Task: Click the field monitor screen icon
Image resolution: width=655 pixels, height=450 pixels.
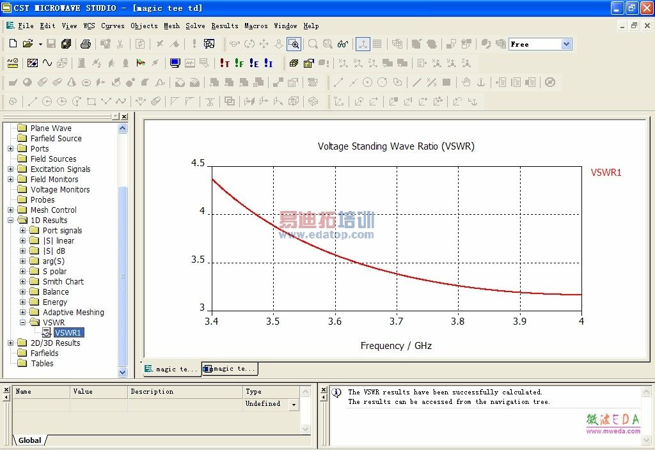Action: pyautogui.click(x=175, y=63)
